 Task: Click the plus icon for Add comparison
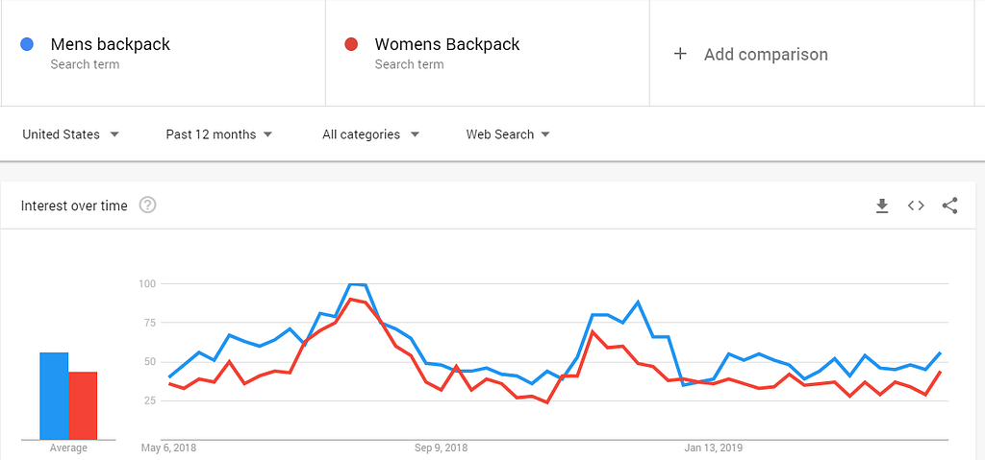click(x=680, y=54)
